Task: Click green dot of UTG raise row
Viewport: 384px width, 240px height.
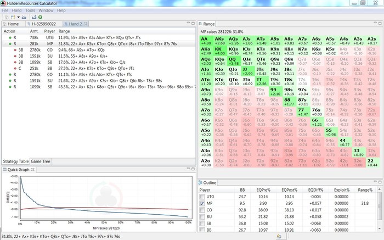Action: point(10,38)
